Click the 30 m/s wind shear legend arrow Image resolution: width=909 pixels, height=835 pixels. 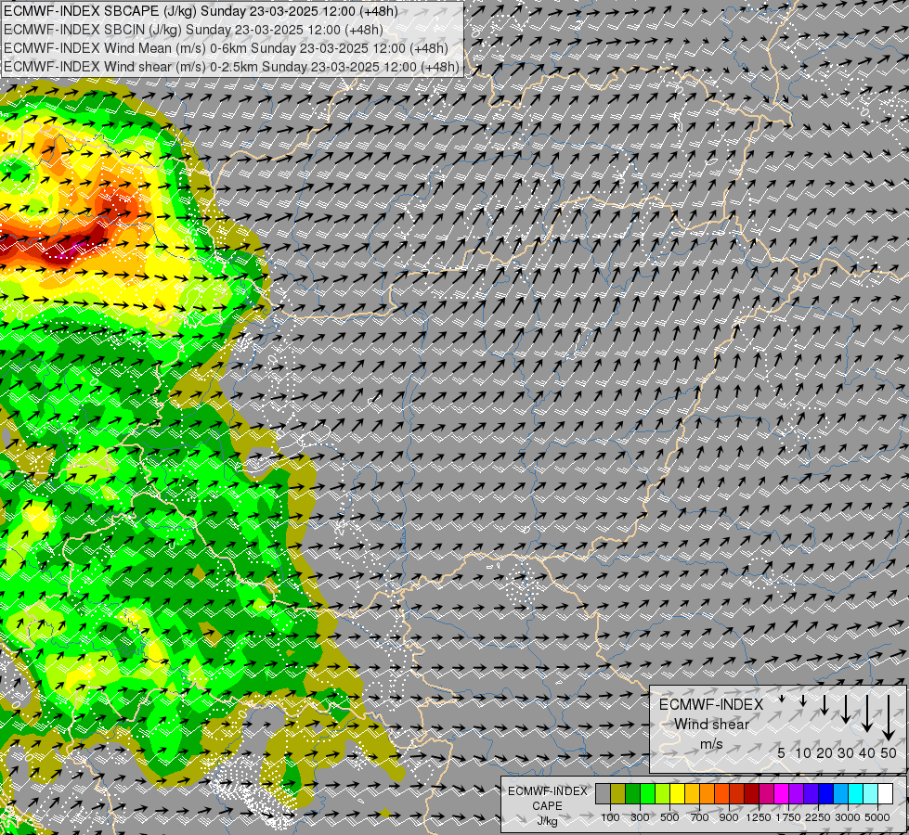(846, 709)
